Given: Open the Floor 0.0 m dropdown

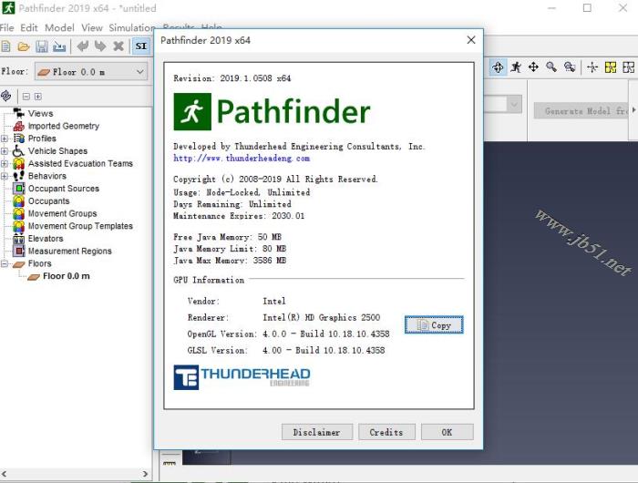Looking at the screenshot, I should (x=91, y=72).
